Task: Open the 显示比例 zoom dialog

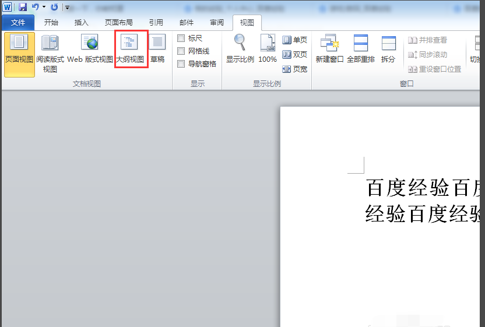Action: (x=240, y=49)
